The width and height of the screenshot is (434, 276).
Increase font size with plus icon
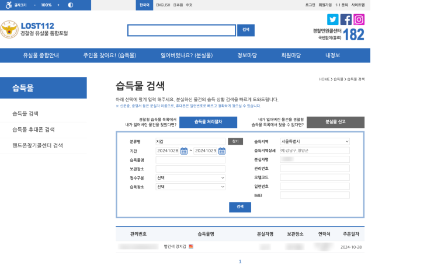pyautogui.click(x=58, y=5)
